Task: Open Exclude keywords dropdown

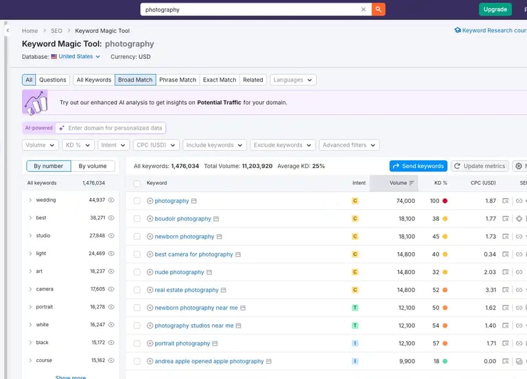Action: coord(282,145)
